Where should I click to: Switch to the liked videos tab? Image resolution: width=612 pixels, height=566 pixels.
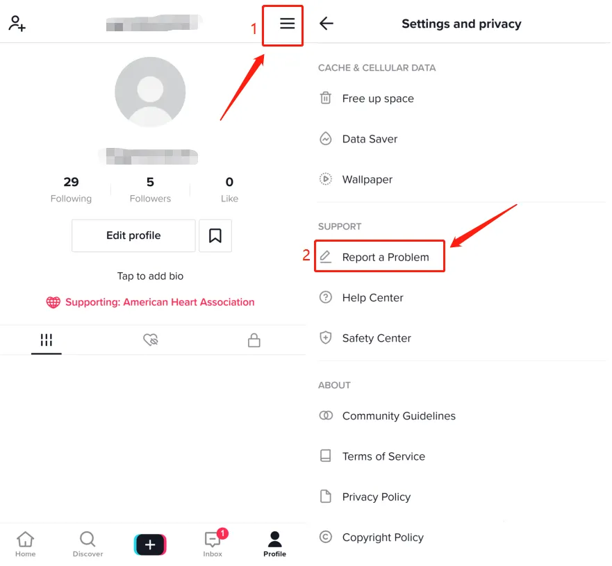[x=150, y=340]
